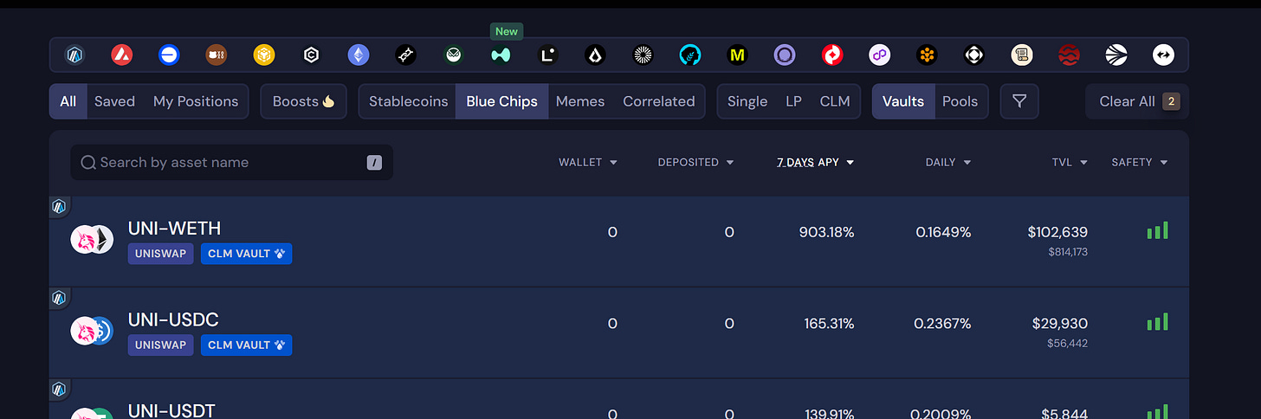
Task: Toggle the Boosts filter
Action: tap(303, 101)
